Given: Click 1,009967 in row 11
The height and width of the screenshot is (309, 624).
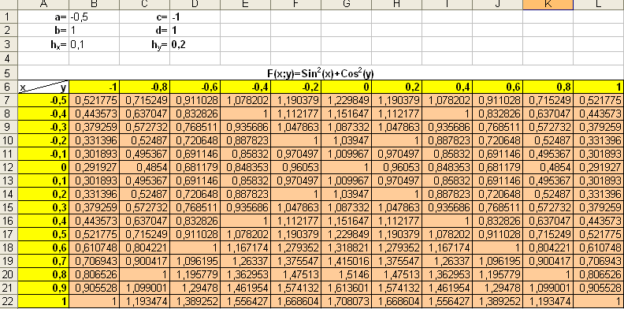Looking at the screenshot, I should click(x=346, y=154).
